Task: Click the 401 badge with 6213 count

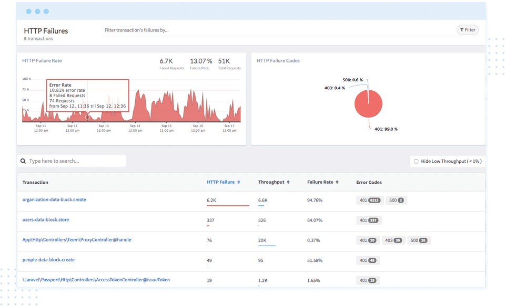Action: click(370, 201)
